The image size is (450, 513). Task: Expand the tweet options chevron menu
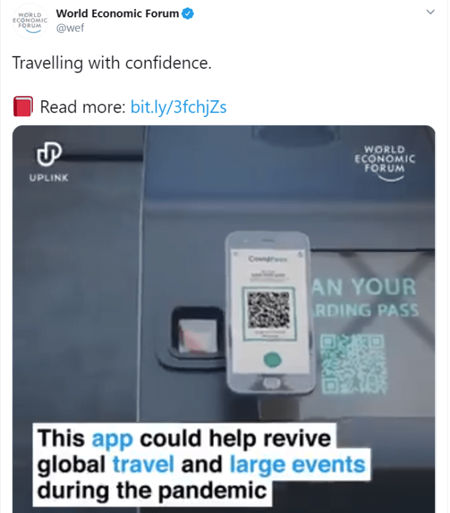pos(430,12)
